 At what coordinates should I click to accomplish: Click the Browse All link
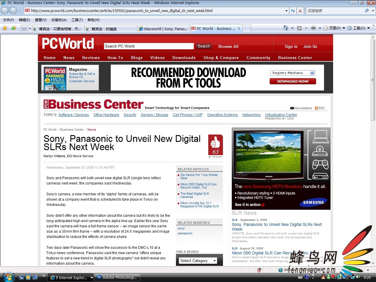coord(228,46)
